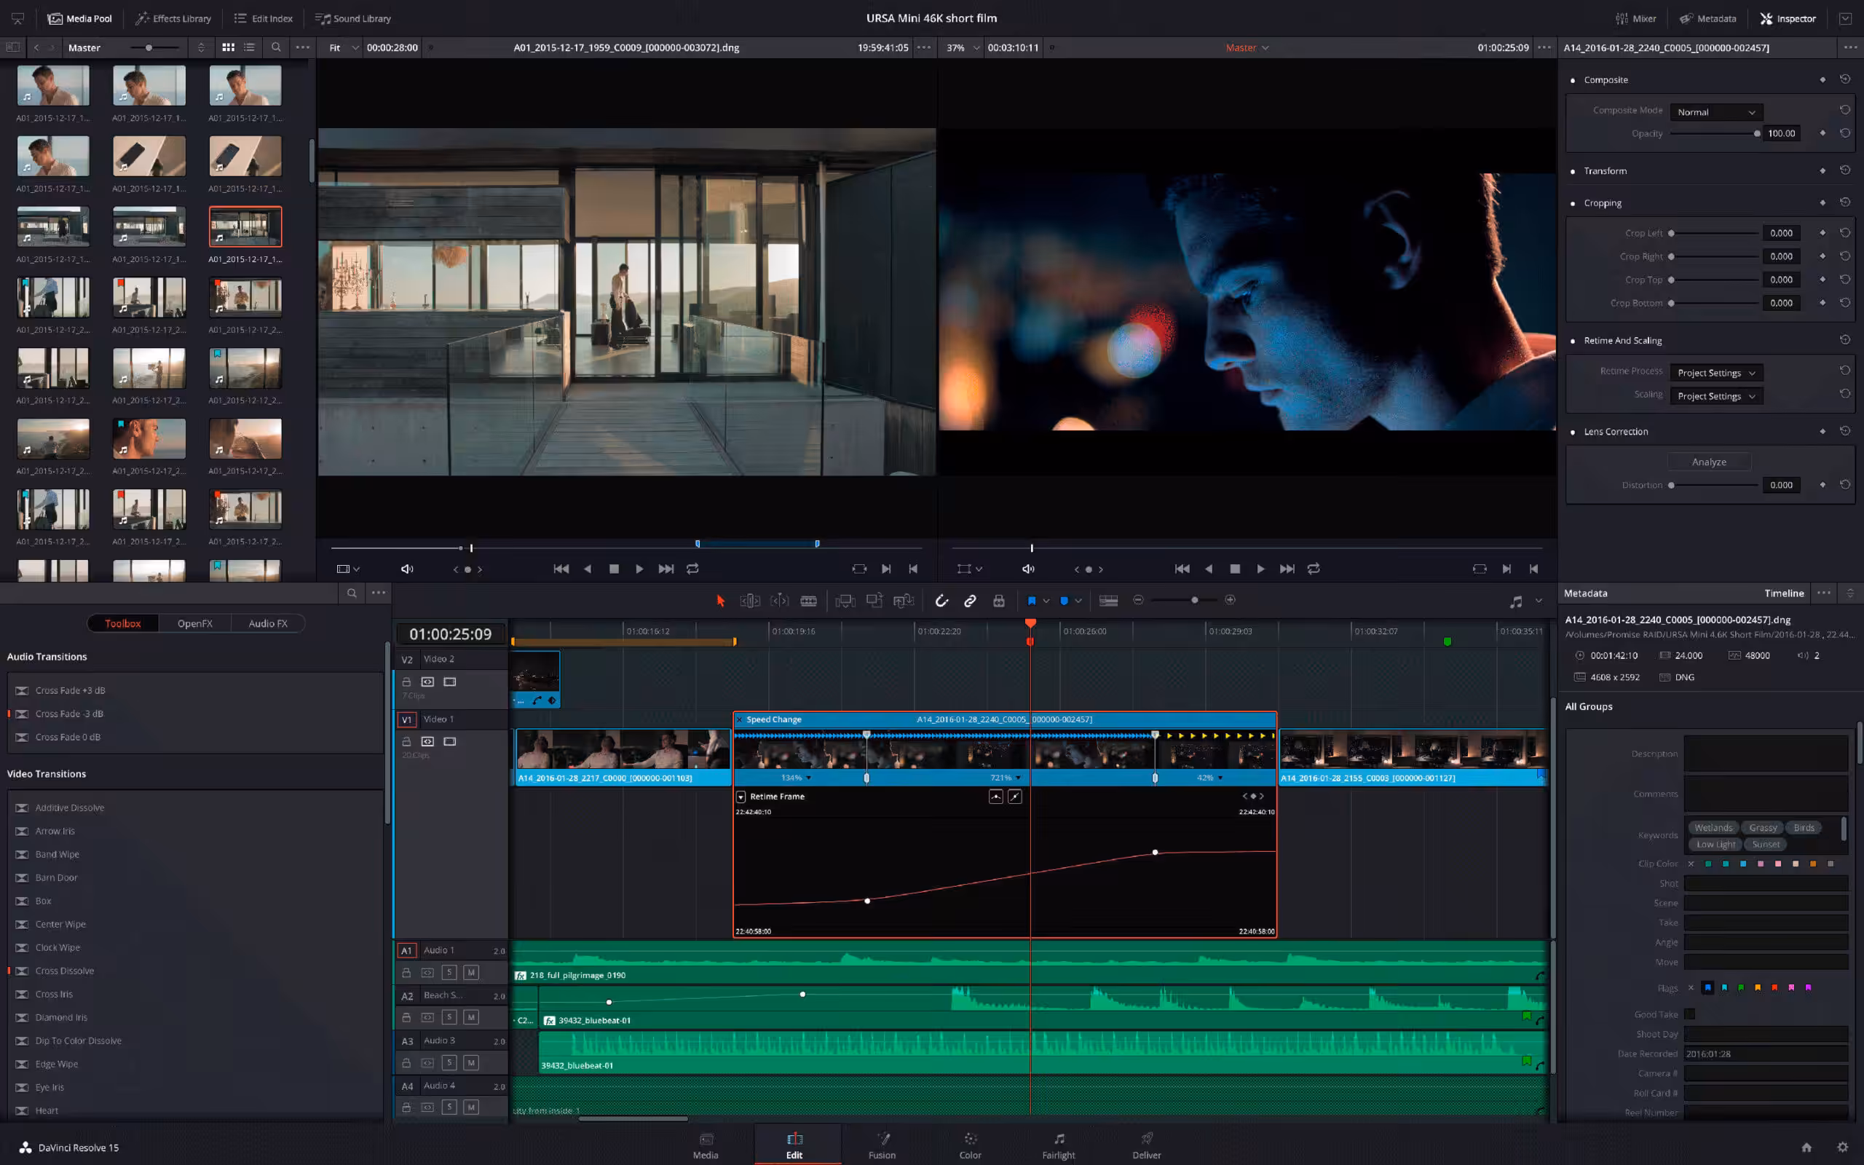Screen dimensions: 1864x1165
Task: Select the arrow Selection mode tool
Action: pyautogui.click(x=720, y=600)
